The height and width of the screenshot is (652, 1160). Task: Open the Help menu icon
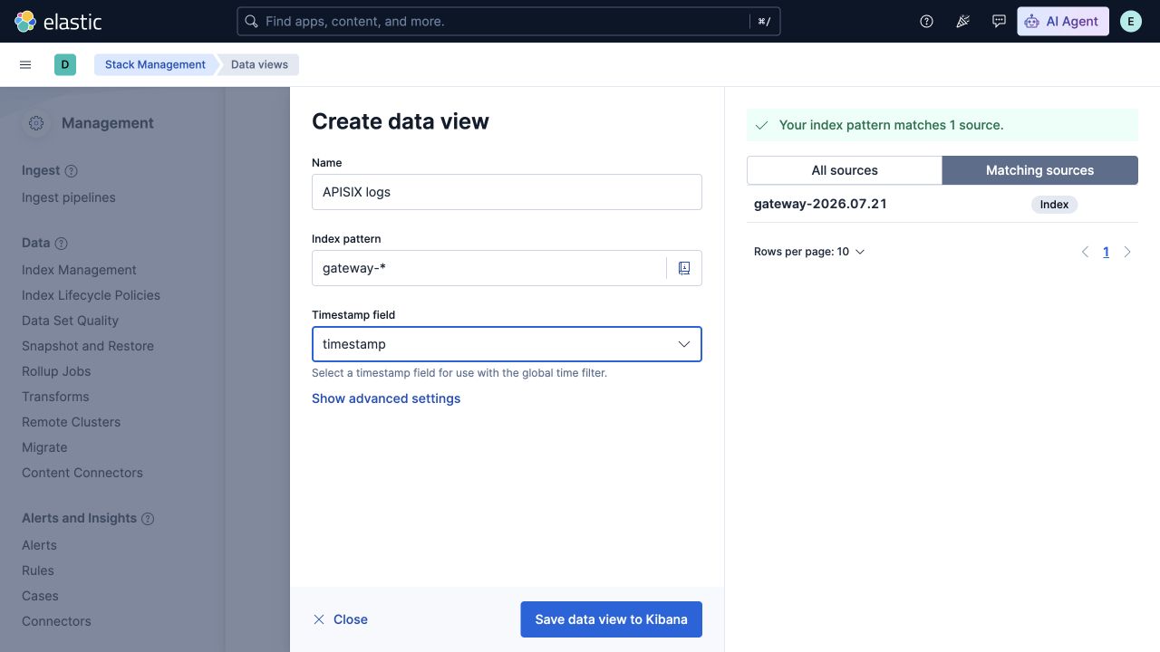point(926,21)
